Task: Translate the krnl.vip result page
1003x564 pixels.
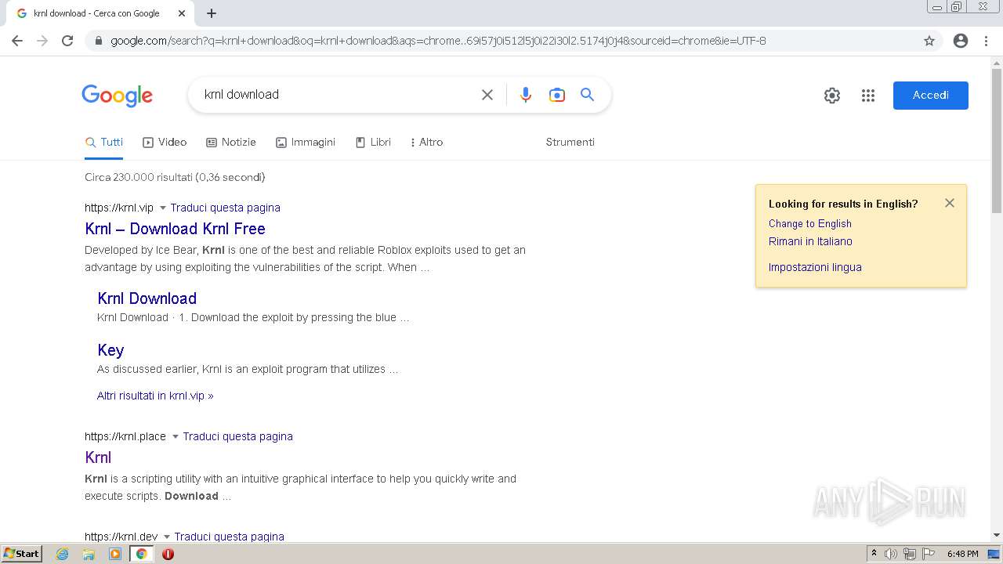Action: [x=225, y=208]
